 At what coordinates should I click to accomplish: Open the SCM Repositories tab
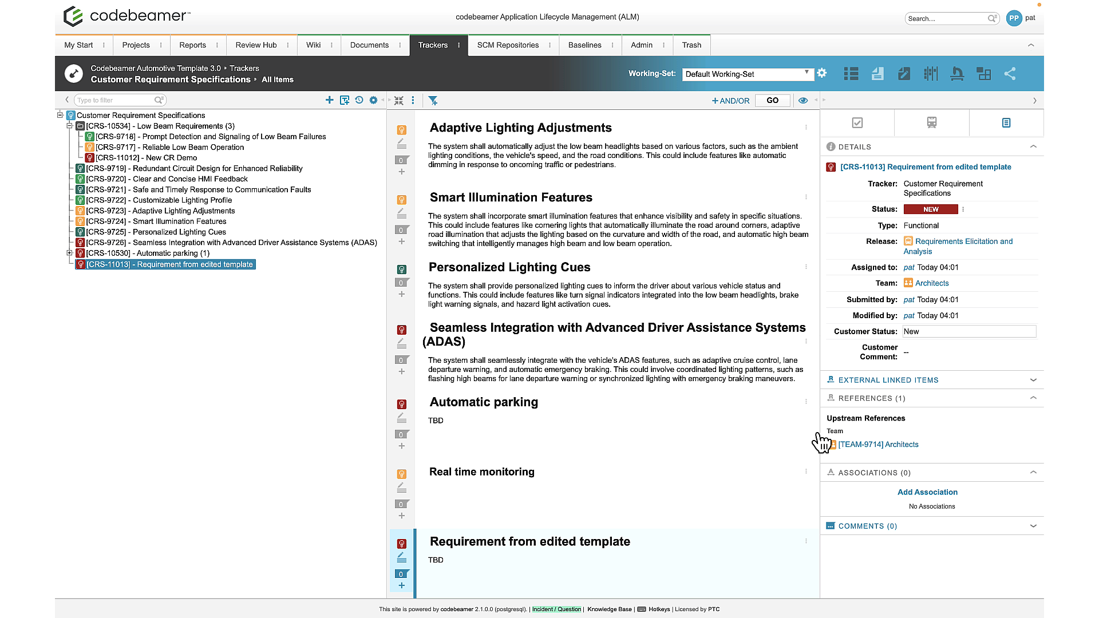tap(508, 45)
